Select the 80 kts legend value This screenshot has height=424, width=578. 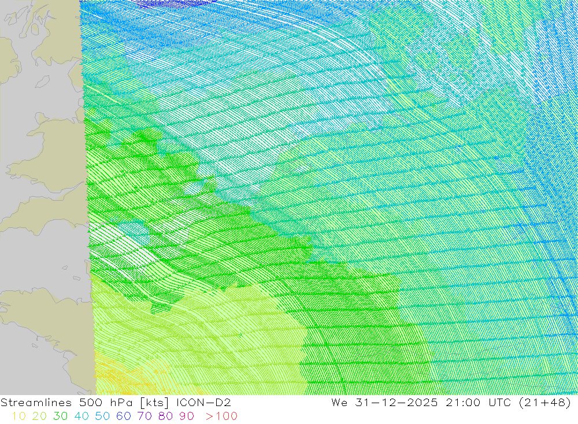point(165,416)
